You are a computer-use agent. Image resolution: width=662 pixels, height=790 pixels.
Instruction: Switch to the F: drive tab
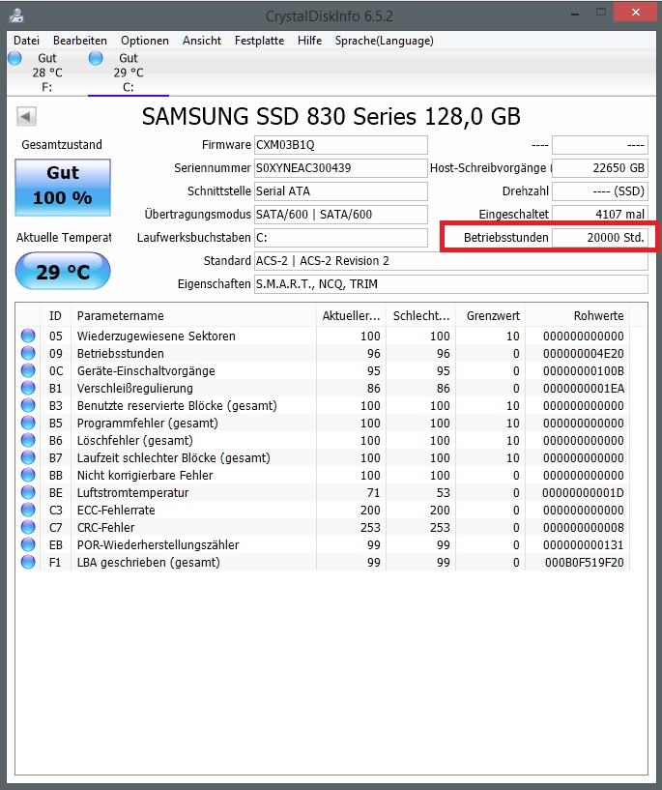click(46, 73)
